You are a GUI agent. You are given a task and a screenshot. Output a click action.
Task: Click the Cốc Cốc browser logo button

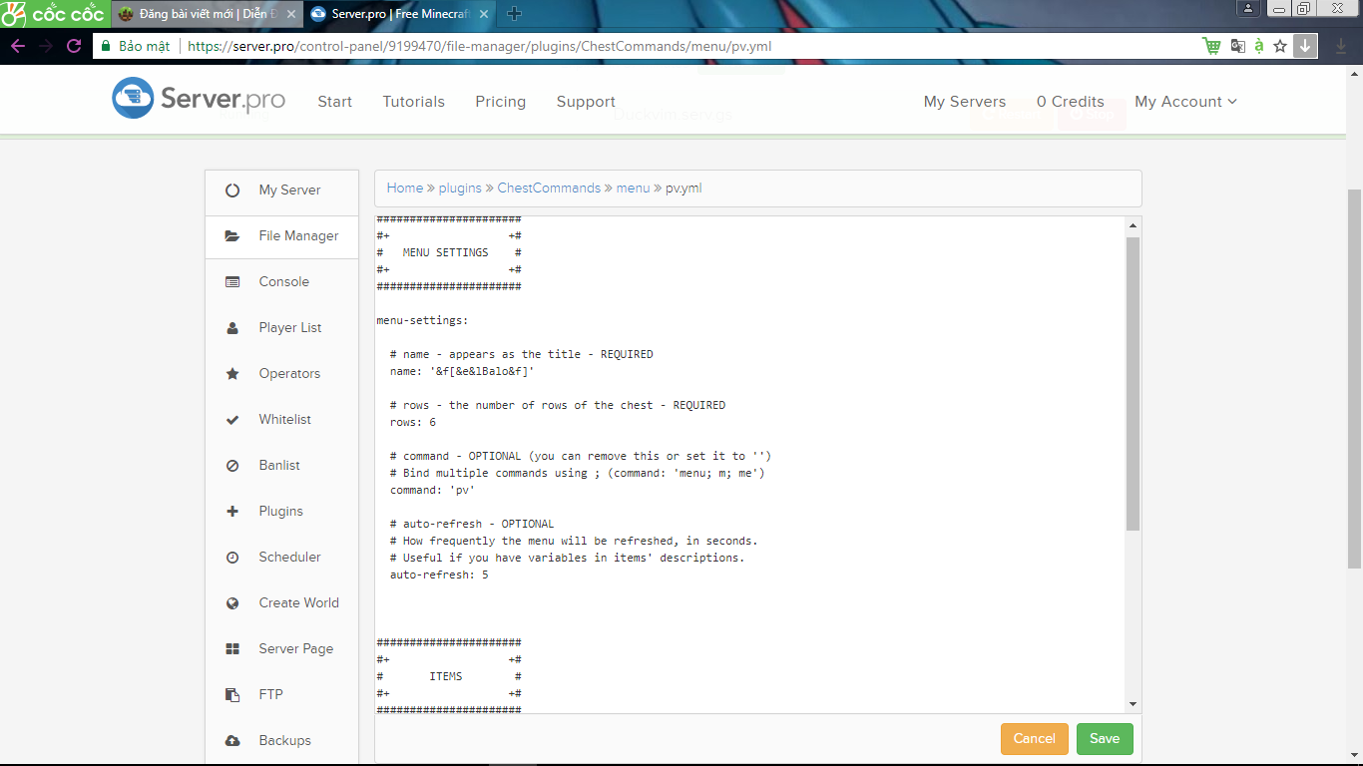pyautogui.click(x=55, y=14)
